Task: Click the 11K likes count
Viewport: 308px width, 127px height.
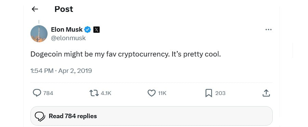Action: [x=162, y=93]
